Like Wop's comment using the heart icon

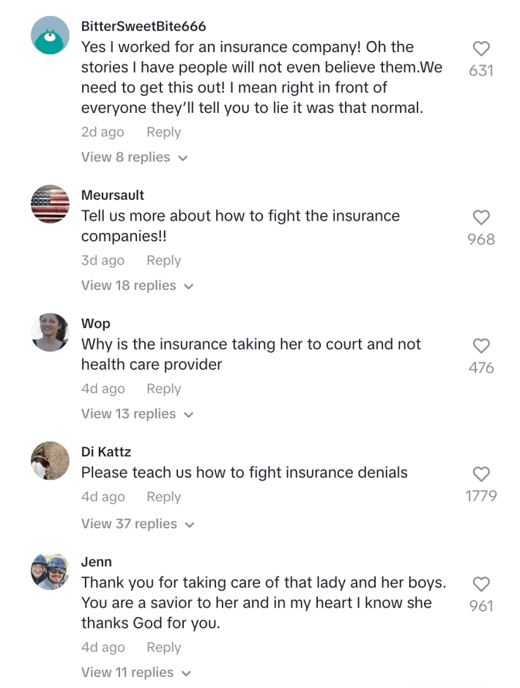click(481, 345)
